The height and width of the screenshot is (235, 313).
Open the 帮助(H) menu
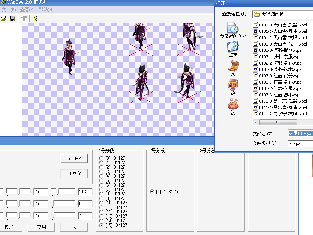point(46,10)
